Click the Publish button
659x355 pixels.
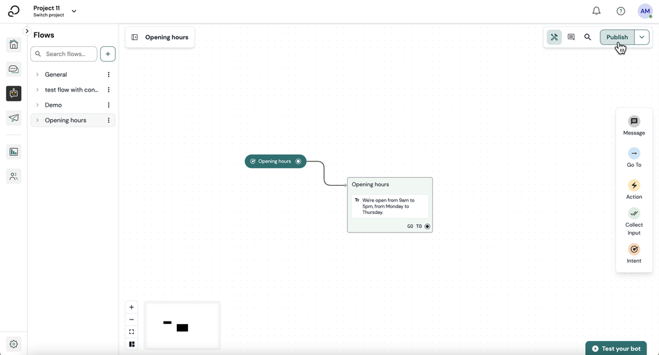[617, 37]
